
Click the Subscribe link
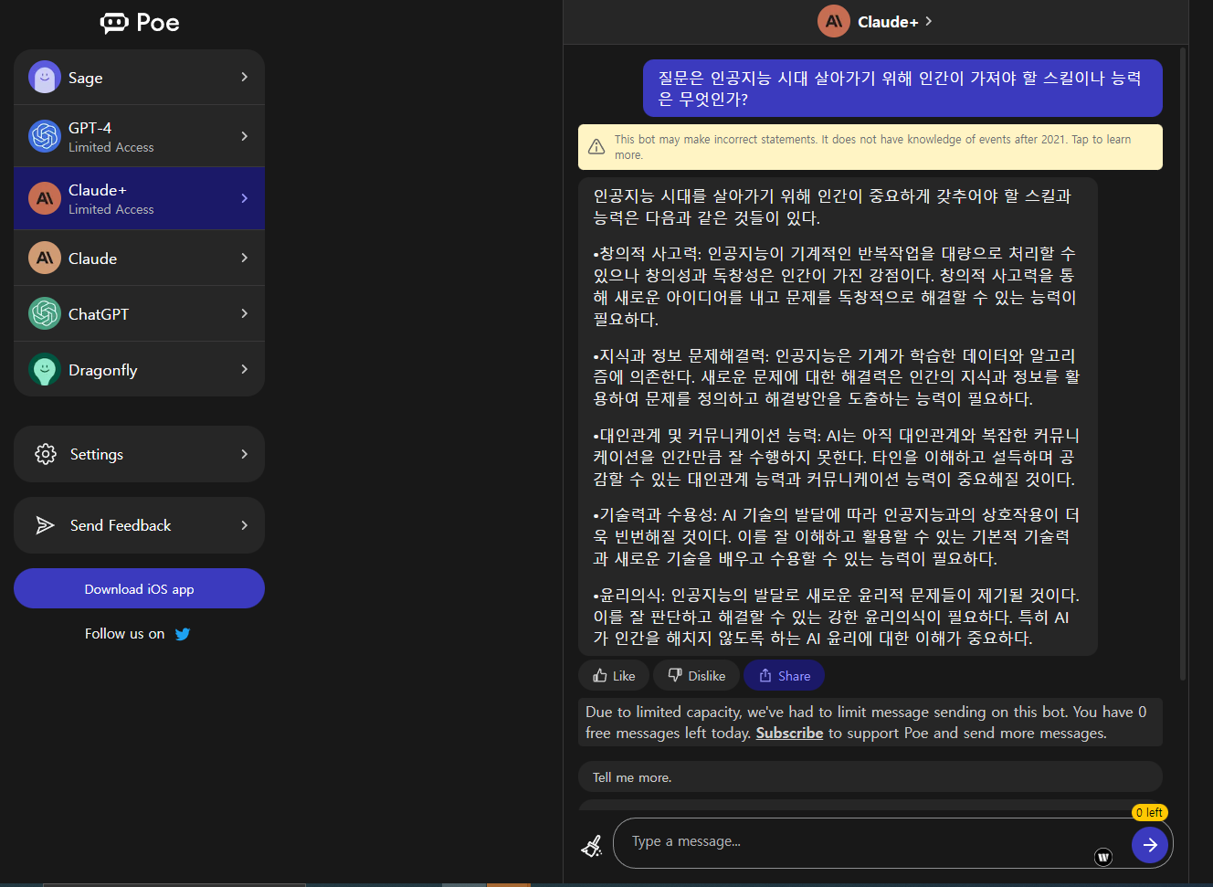click(789, 734)
